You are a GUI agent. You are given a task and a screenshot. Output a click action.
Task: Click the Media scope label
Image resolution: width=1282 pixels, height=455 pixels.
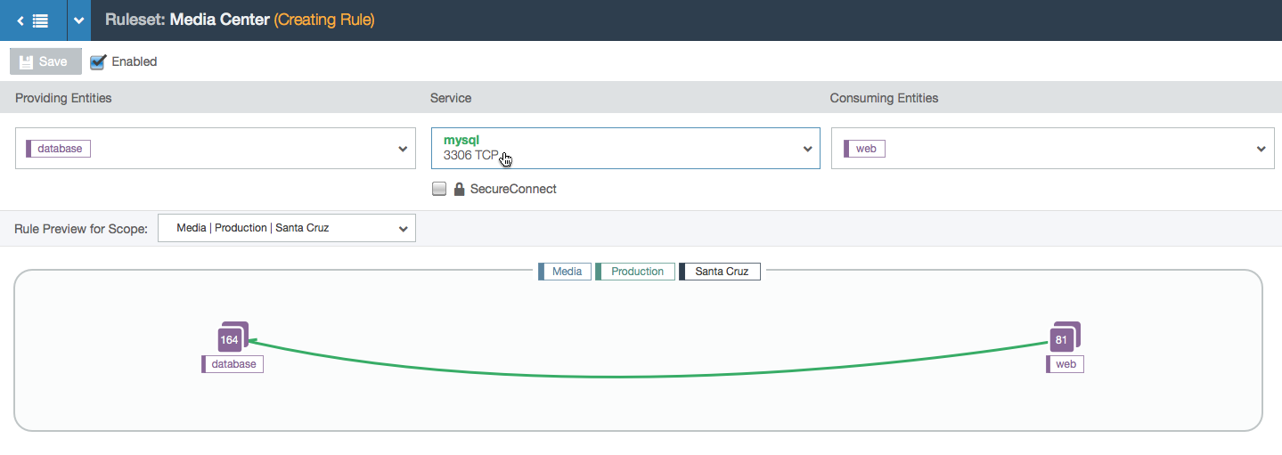click(x=565, y=272)
